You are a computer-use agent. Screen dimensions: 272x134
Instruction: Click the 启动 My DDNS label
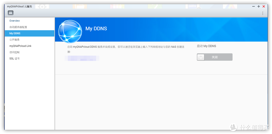coord(207,46)
